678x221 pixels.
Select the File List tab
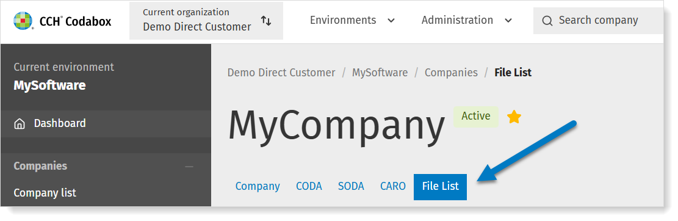[440, 187]
